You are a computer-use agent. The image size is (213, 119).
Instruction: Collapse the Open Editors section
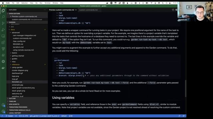pos(27,14)
